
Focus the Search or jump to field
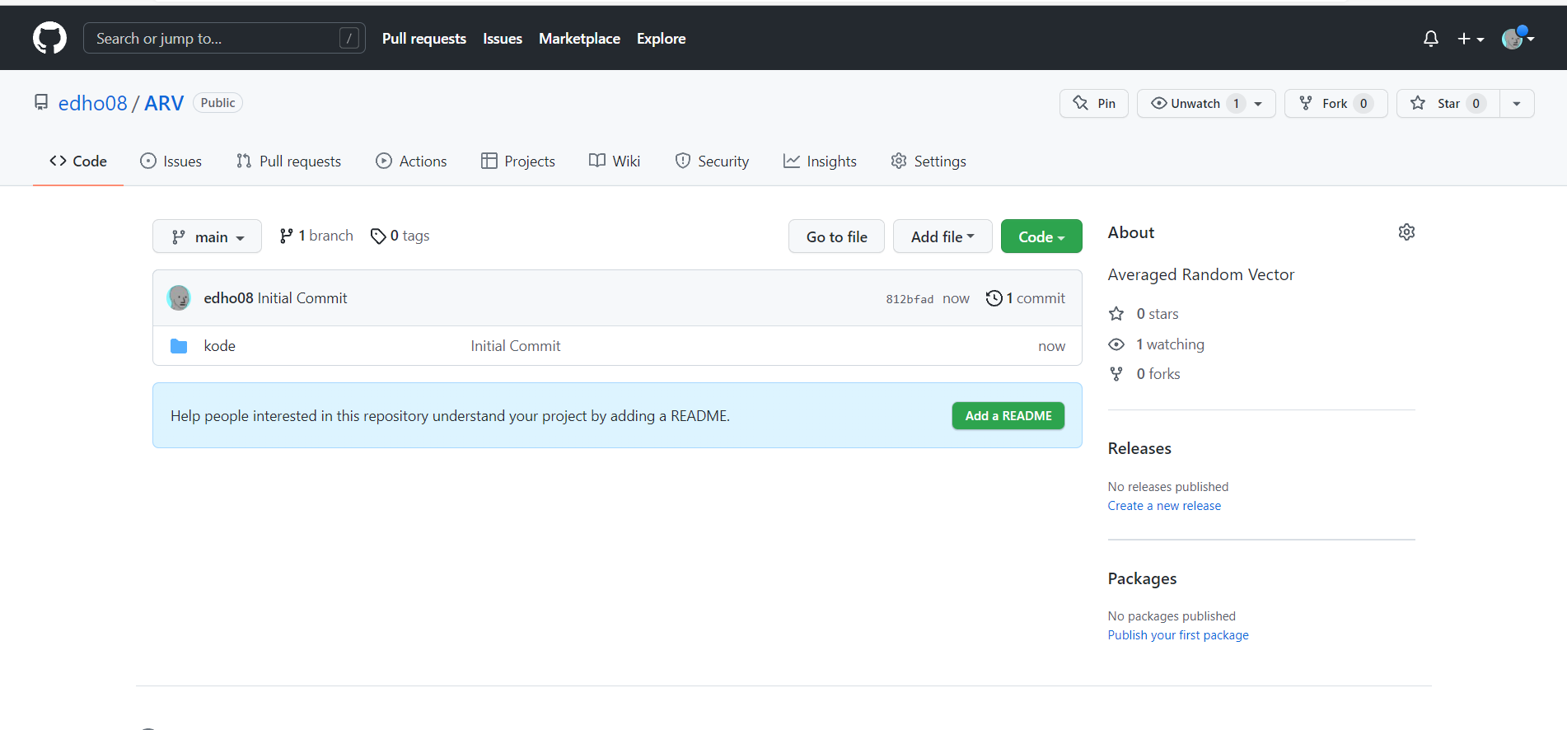pos(216,39)
